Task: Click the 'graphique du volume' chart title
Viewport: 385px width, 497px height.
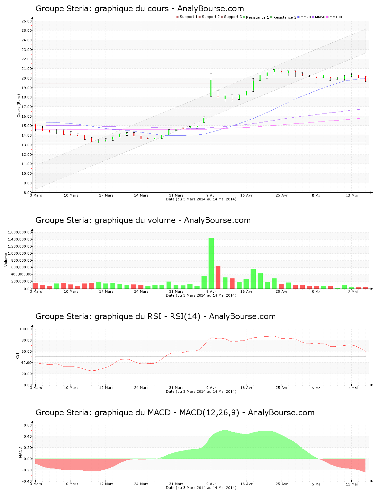Action: coord(143,220)
